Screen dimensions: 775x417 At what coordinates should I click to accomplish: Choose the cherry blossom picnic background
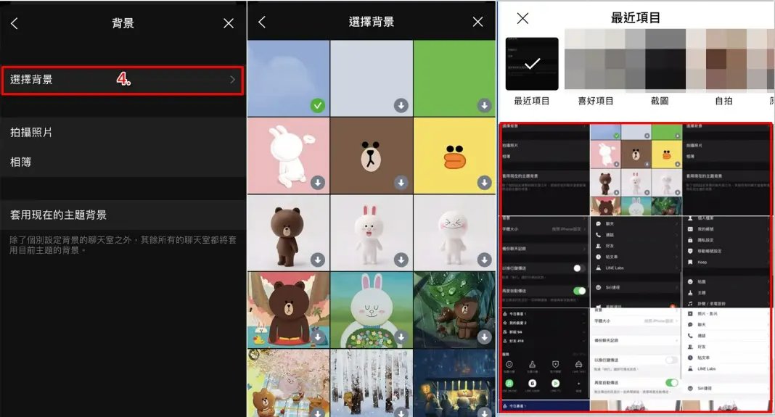pyautogui.click(x=288, y=383)
